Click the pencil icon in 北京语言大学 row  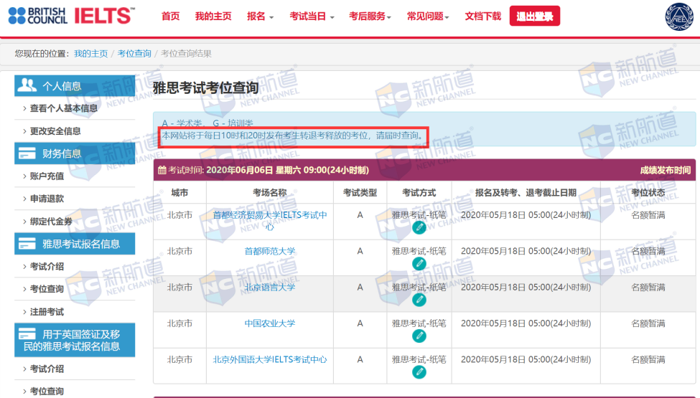point(419,300)
